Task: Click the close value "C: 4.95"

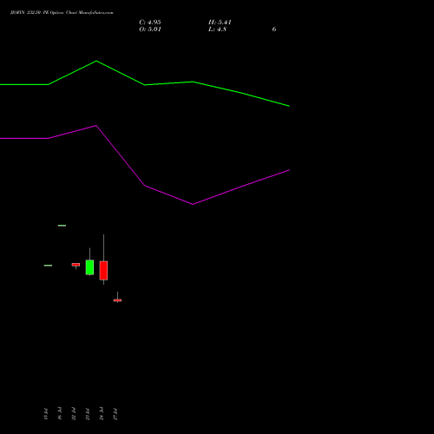Action: [x=150, y=23]
